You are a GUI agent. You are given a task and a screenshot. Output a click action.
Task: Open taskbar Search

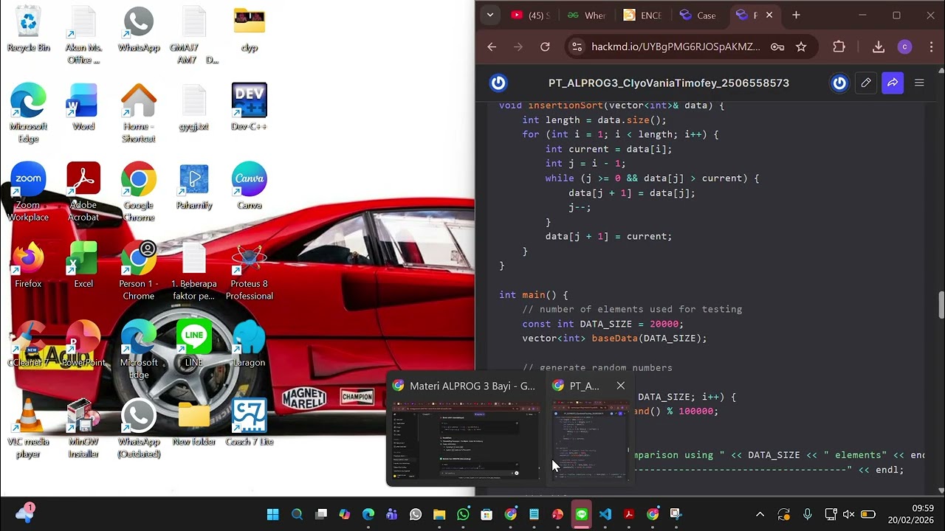pyautogui.click(x=297, y=514)
